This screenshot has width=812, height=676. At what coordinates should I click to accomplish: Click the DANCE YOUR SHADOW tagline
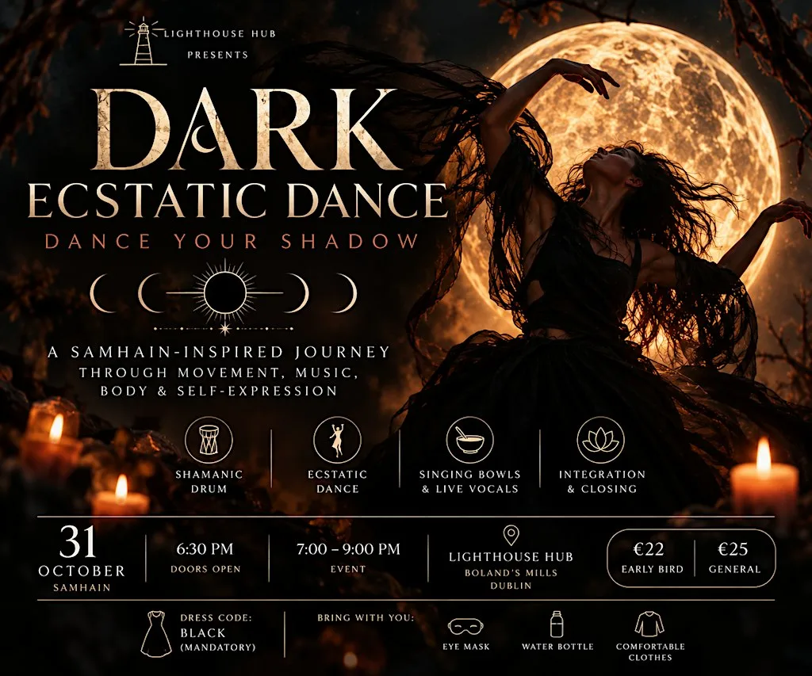click(232, 241)
